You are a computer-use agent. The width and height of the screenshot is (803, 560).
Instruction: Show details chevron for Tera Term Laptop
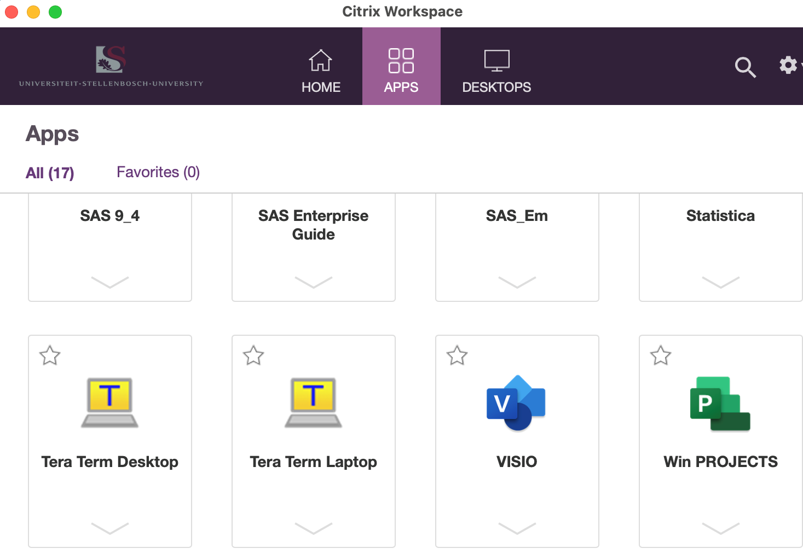point(313,528)
